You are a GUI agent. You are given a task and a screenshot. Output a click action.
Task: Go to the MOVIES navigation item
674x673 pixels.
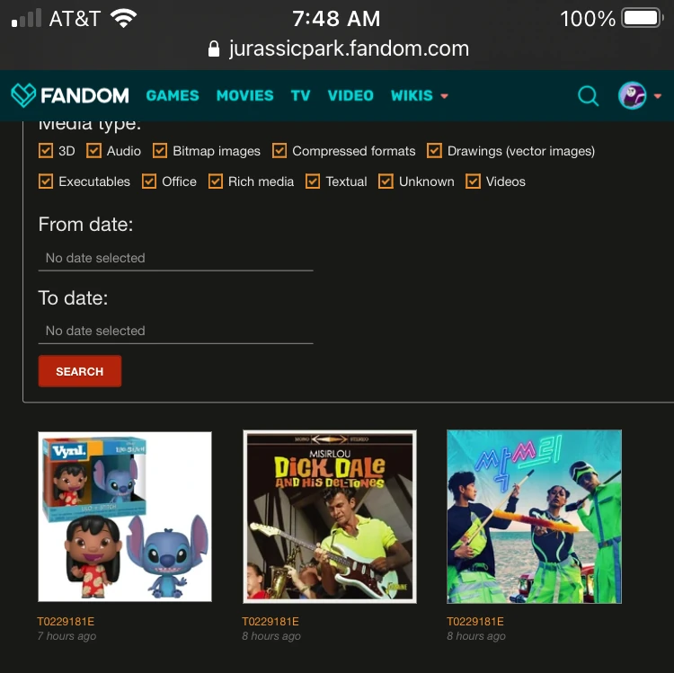pyautogui.click(x=245, y=95)
